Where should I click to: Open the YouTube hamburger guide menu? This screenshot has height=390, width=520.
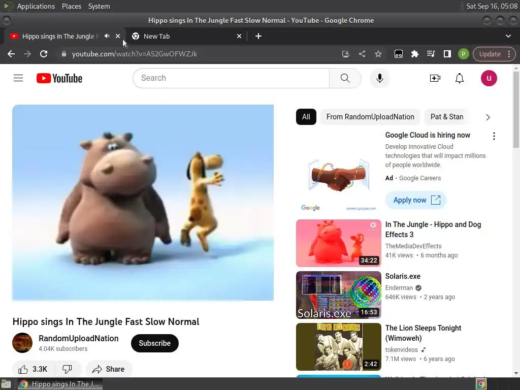click(18, 78)
